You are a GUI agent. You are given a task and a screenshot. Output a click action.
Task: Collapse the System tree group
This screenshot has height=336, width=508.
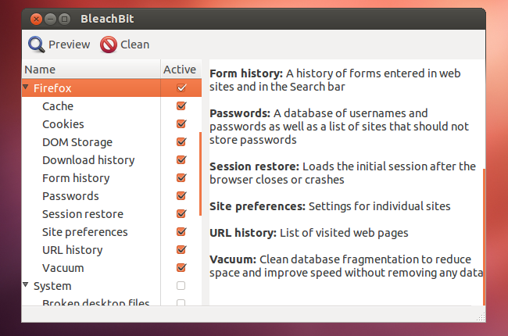(x=26, y=284)
